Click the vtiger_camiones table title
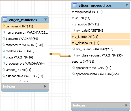Viewport: 131px width, 111px height. point(23,20)
